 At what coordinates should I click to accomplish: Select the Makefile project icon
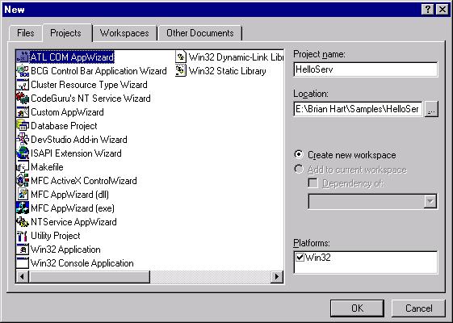click(23, 167)
